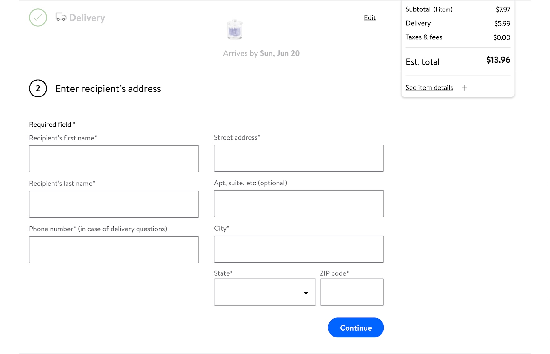Focus the ZIP code field
This screenshot has width=550, height=354.
(352, 292)
